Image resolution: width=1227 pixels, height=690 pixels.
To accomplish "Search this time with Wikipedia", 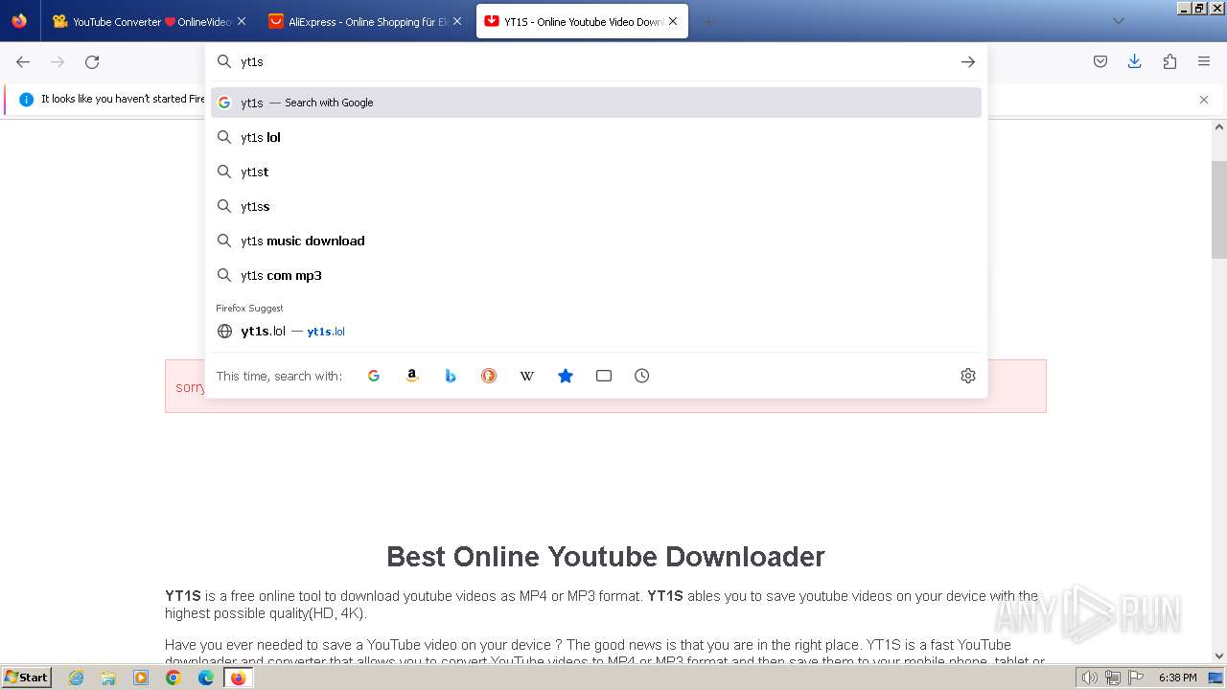I will [527, 376].
